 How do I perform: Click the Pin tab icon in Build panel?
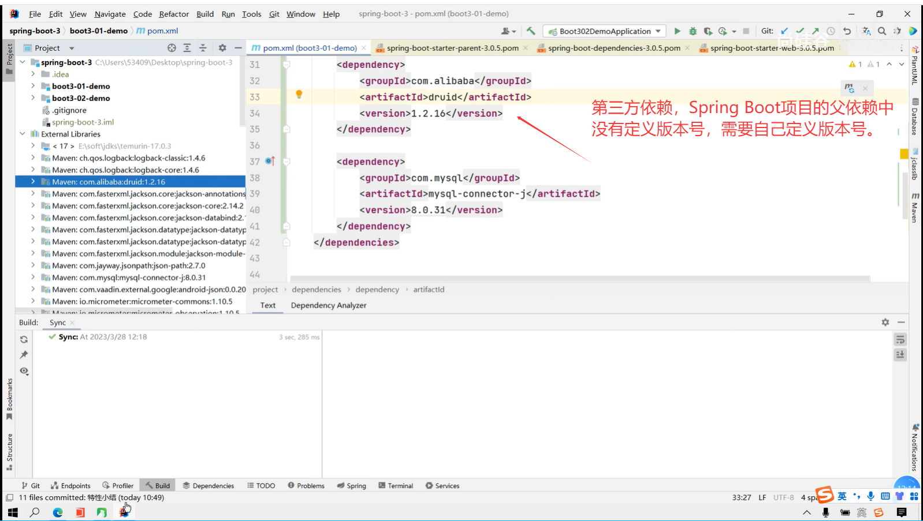(x=24, y=355)
